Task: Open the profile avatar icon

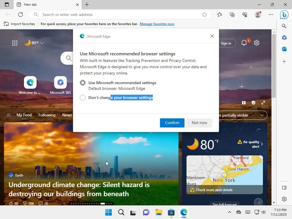Action: [258, 15]
